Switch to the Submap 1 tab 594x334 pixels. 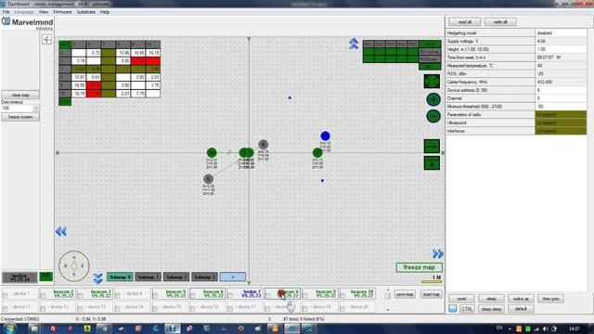click(x=148, y=276)
